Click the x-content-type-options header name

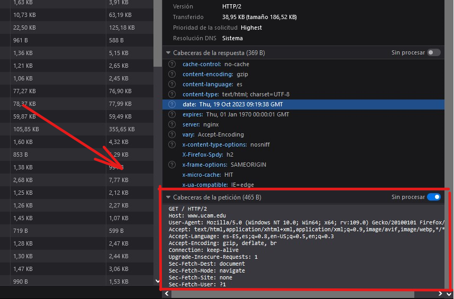pyautogui.click(x=214, y=144)
